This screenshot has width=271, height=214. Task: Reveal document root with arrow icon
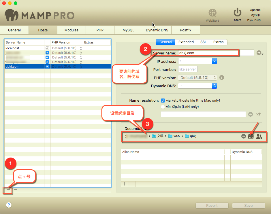pos(244,136)
